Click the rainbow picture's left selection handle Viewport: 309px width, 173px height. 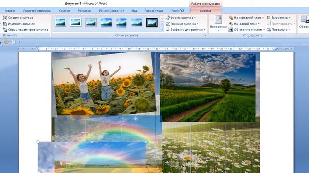38,142
